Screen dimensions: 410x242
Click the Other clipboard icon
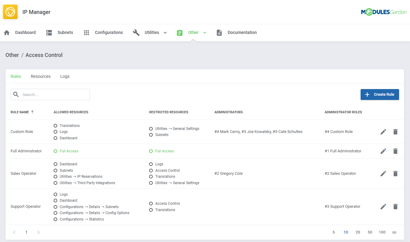coord(180,33)
